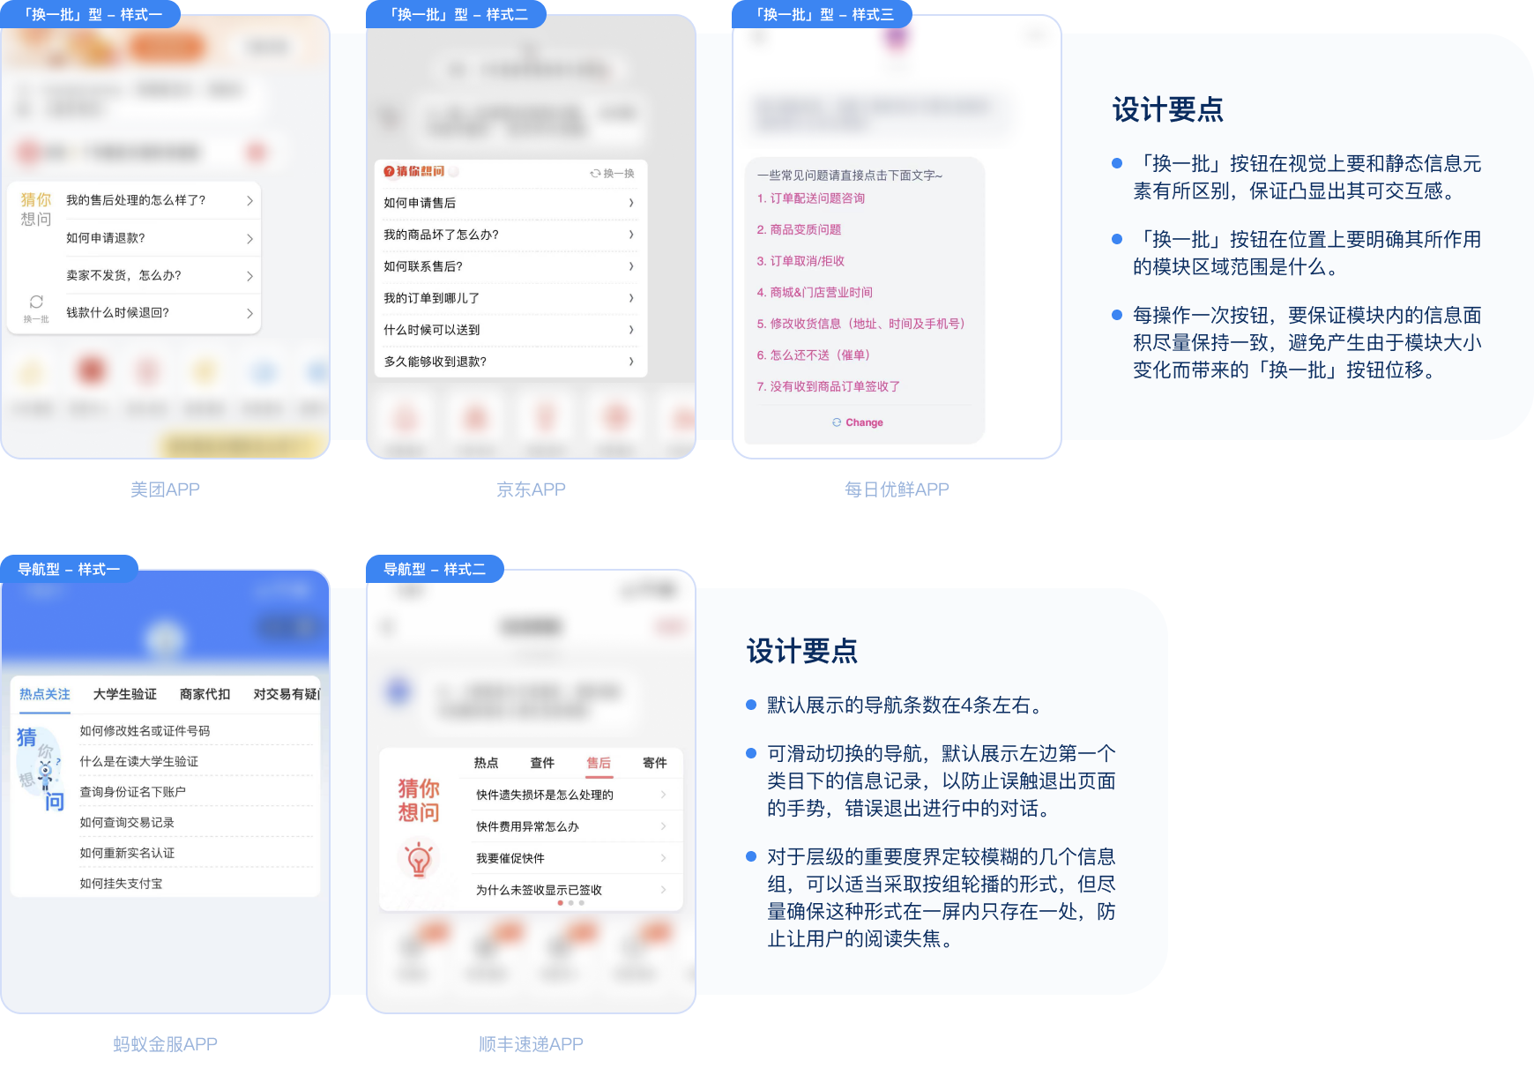1534x1083 pixels.
Task: Click 什么是在读大学生验证 row
Action: [196, 761]
